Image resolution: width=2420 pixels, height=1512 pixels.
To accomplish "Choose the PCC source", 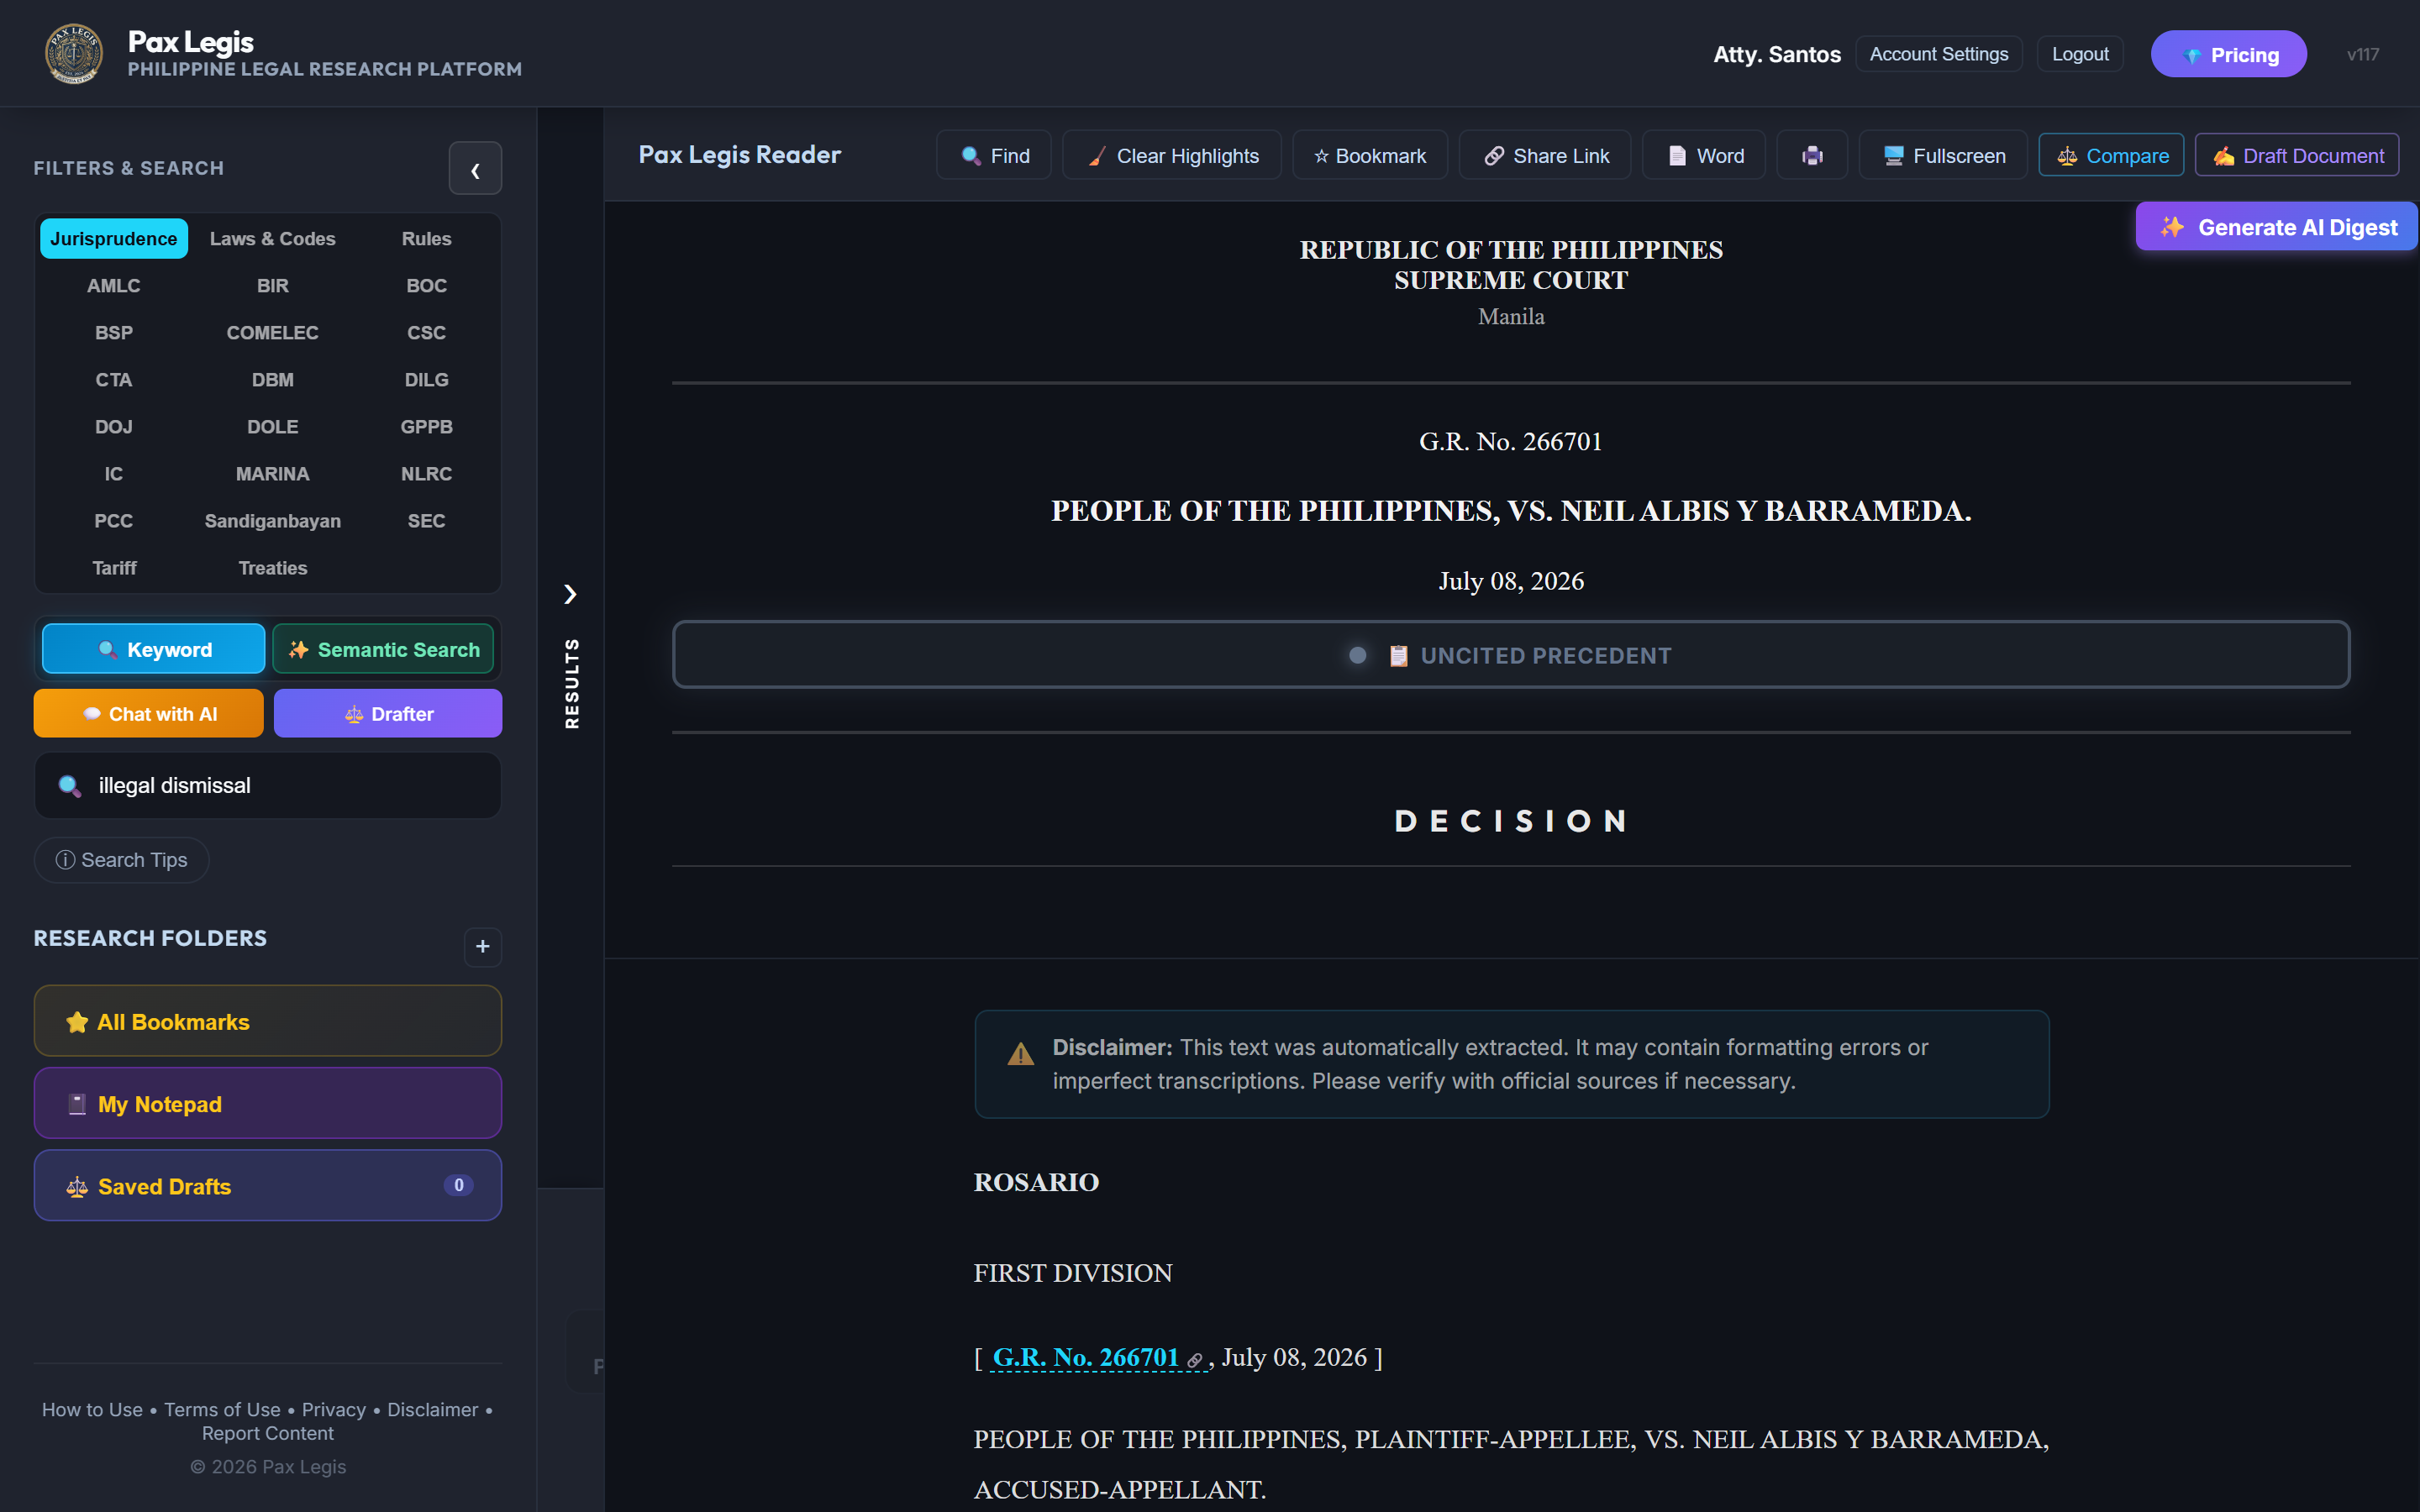I will point(113,521).
